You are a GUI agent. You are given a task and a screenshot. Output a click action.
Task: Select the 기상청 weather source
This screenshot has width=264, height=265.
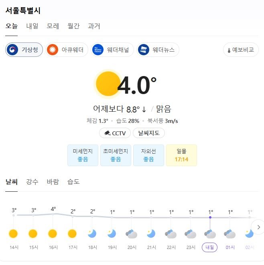pyautogui.click(x=24, y=50)
